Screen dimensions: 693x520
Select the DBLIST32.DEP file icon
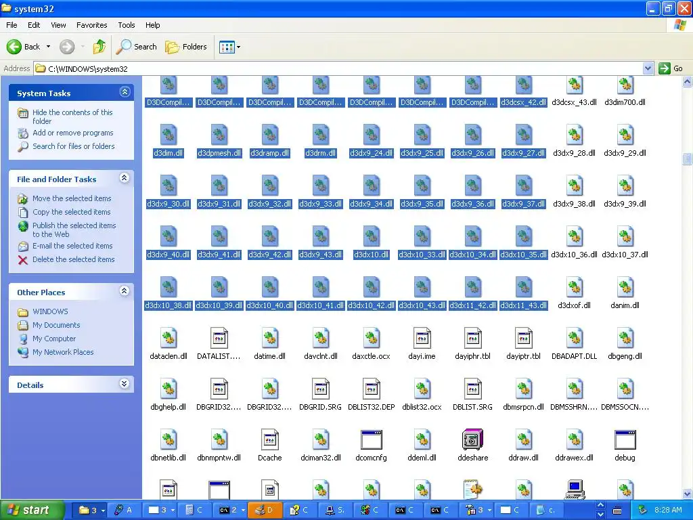pyautogui.click(x=372, y=389)
